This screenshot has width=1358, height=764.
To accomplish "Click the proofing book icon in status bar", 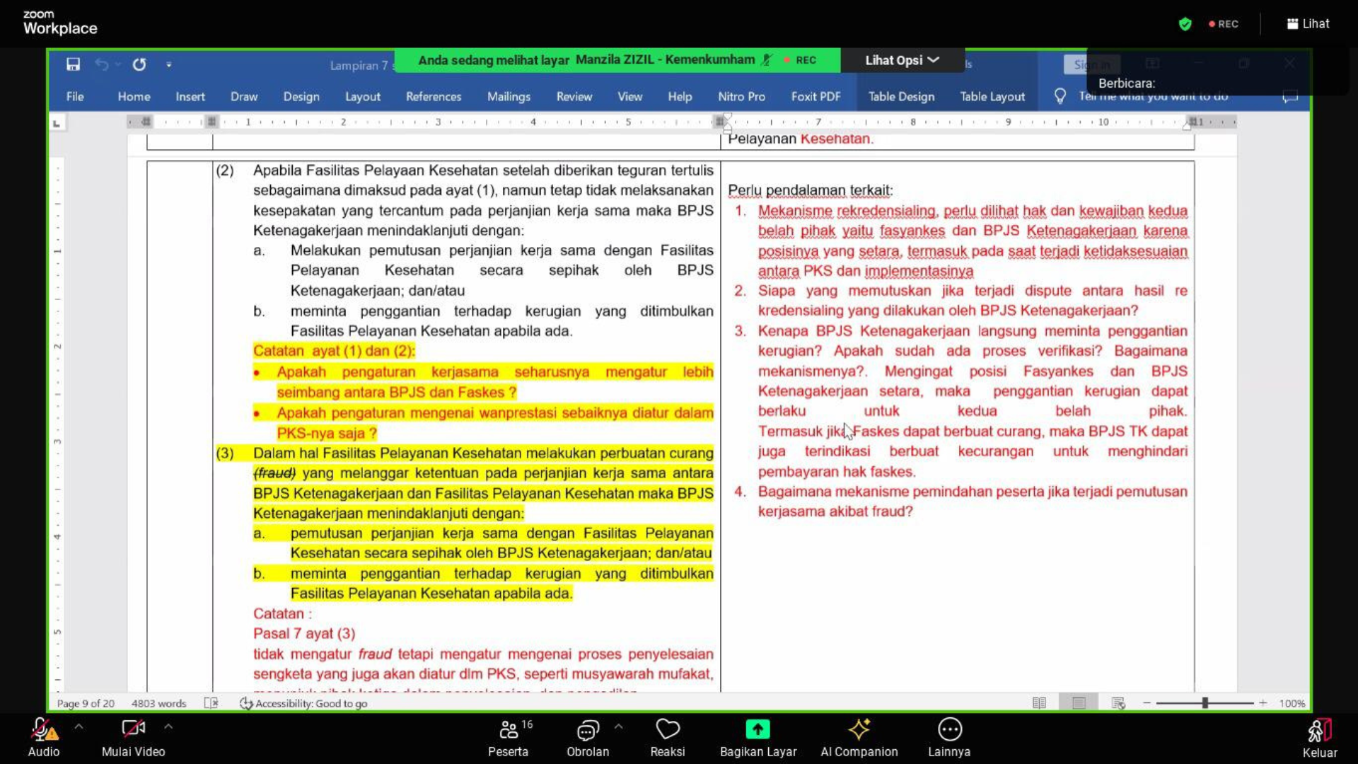I will click(211, 703).
